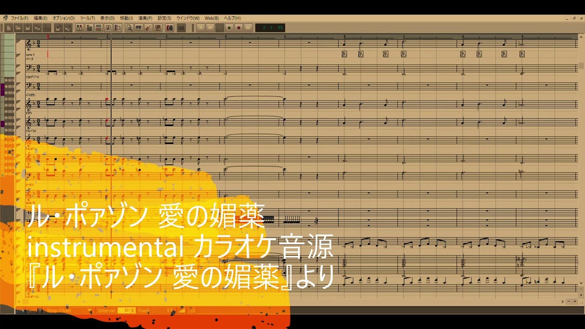Screen dimensions: 585x329
Task: Open the Strip Chart dropdown
Action: (x=69, y=310)
